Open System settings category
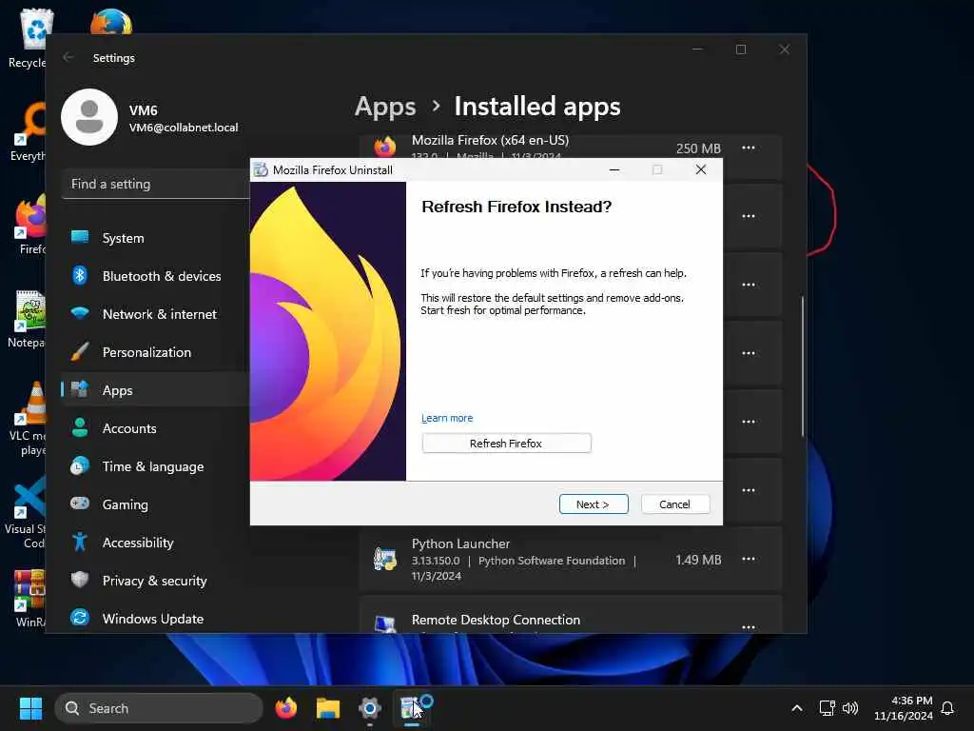This screenshot has width=974, height=731. click(x=155, y=238)
